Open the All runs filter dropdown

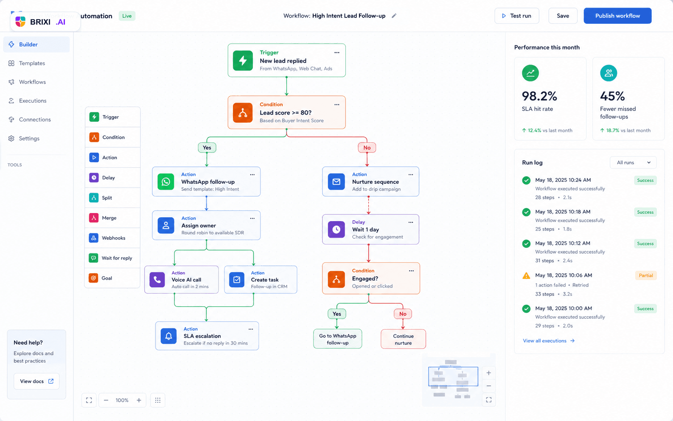tap(633, 163)
